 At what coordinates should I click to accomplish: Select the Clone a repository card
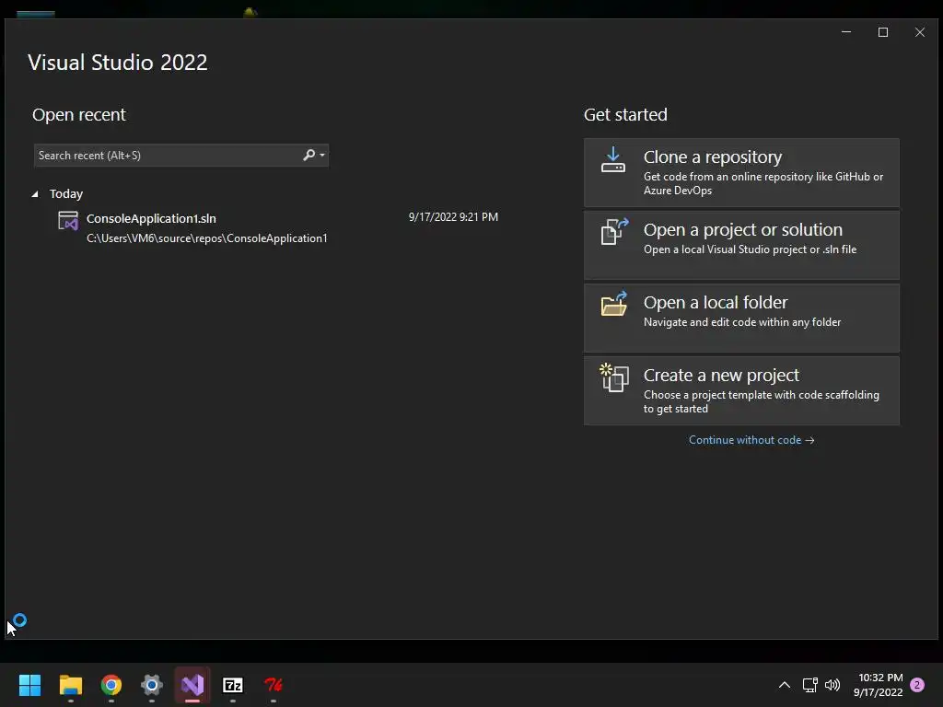point(741,172)
